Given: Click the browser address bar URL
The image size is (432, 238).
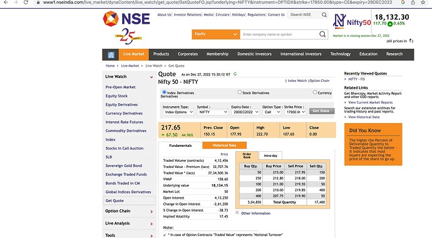Looking at the screenshot, I should pyautogui.click(x=217, y=2).
